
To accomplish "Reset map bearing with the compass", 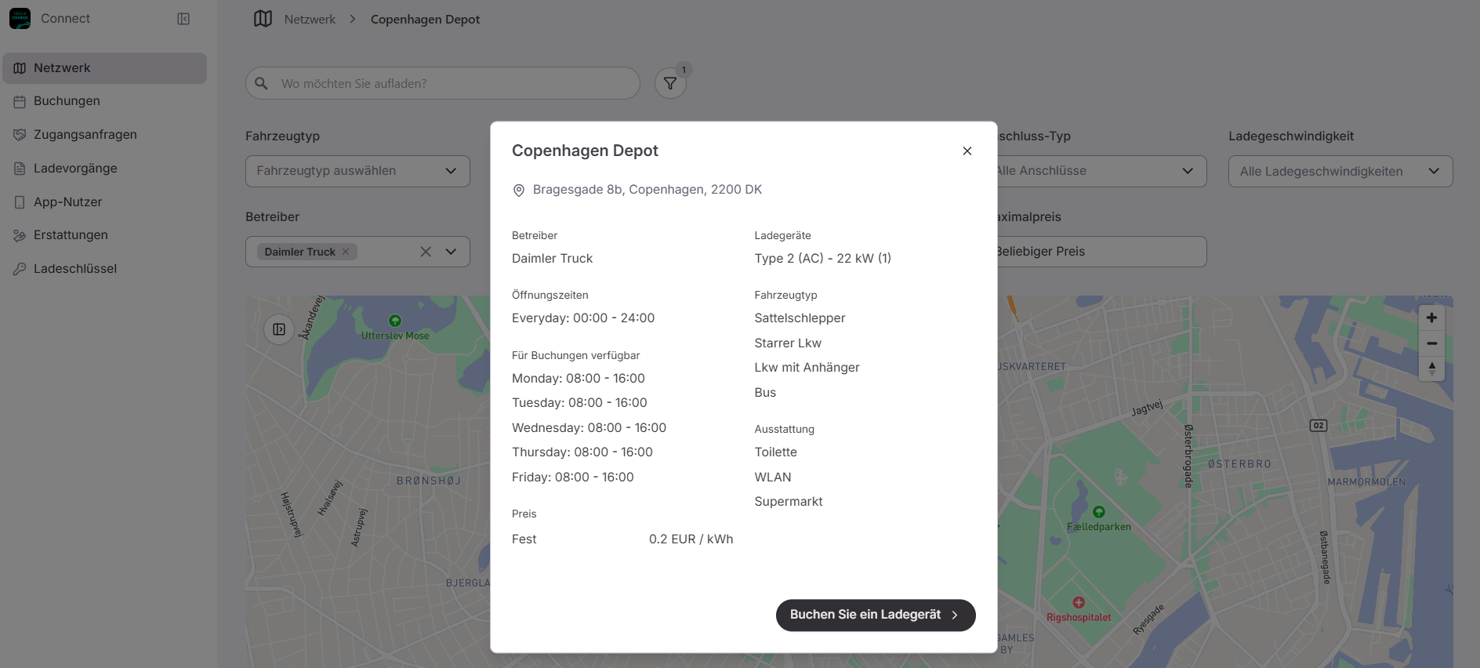I will pos(1431,368).
